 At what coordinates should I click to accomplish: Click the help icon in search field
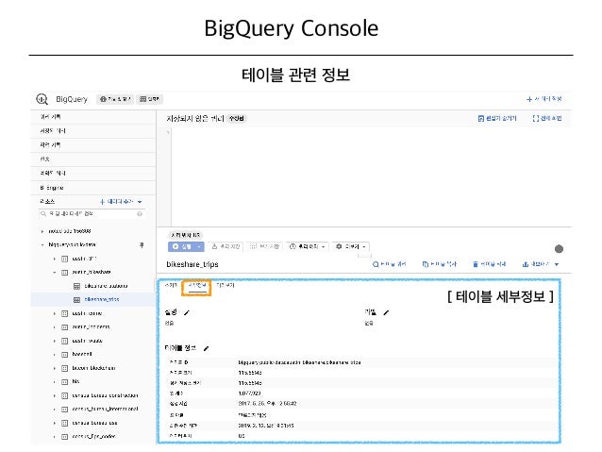(x=140, y=213)
